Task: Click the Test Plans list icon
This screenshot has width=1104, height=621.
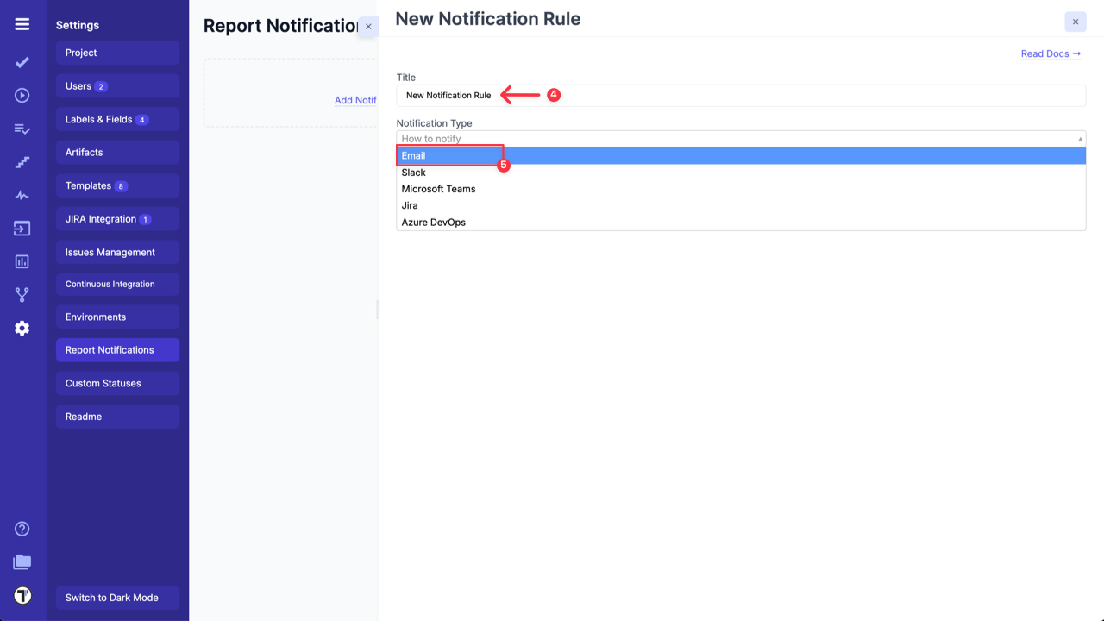Action: coord(22,128)
